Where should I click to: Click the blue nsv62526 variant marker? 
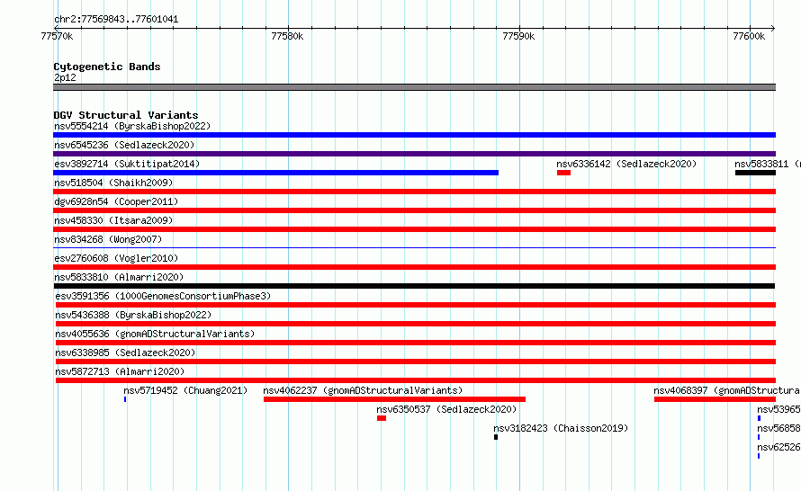(759, 456)
